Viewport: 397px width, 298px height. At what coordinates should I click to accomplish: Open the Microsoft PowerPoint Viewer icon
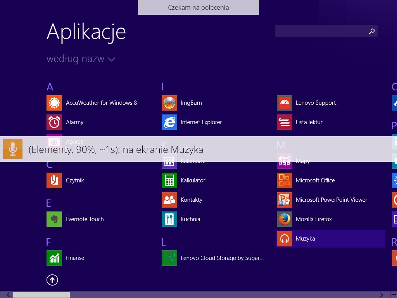(x=285, y=200)
